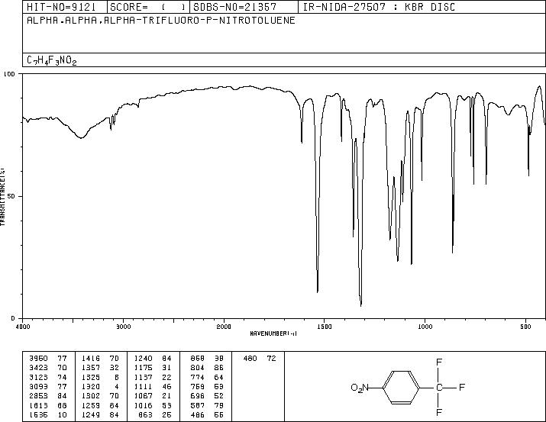This screenshot has width=546, height=422.
Task: Click the benzene ring in the structure drawing
Action: point(401,387)
